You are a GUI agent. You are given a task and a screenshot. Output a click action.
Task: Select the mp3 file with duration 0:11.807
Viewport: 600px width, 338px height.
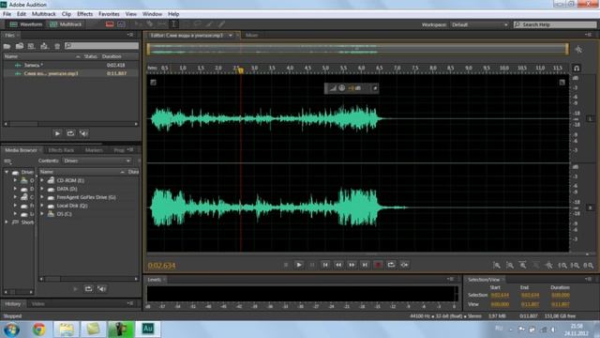(70, 73)
